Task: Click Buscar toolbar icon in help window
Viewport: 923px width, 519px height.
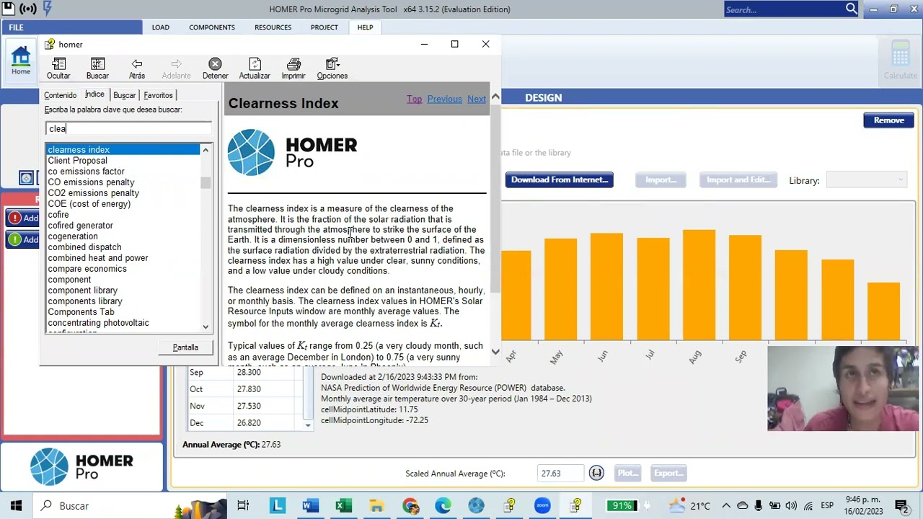Action: pyautogui.click(x=97, y=68)
